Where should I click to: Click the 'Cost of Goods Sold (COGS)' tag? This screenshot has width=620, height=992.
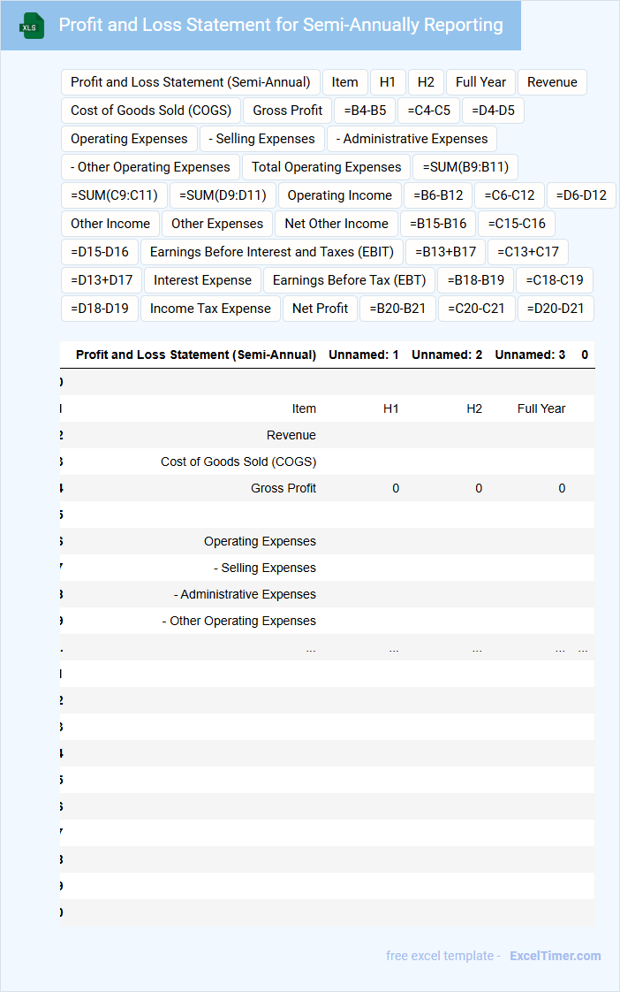click(x=151, y=111)
